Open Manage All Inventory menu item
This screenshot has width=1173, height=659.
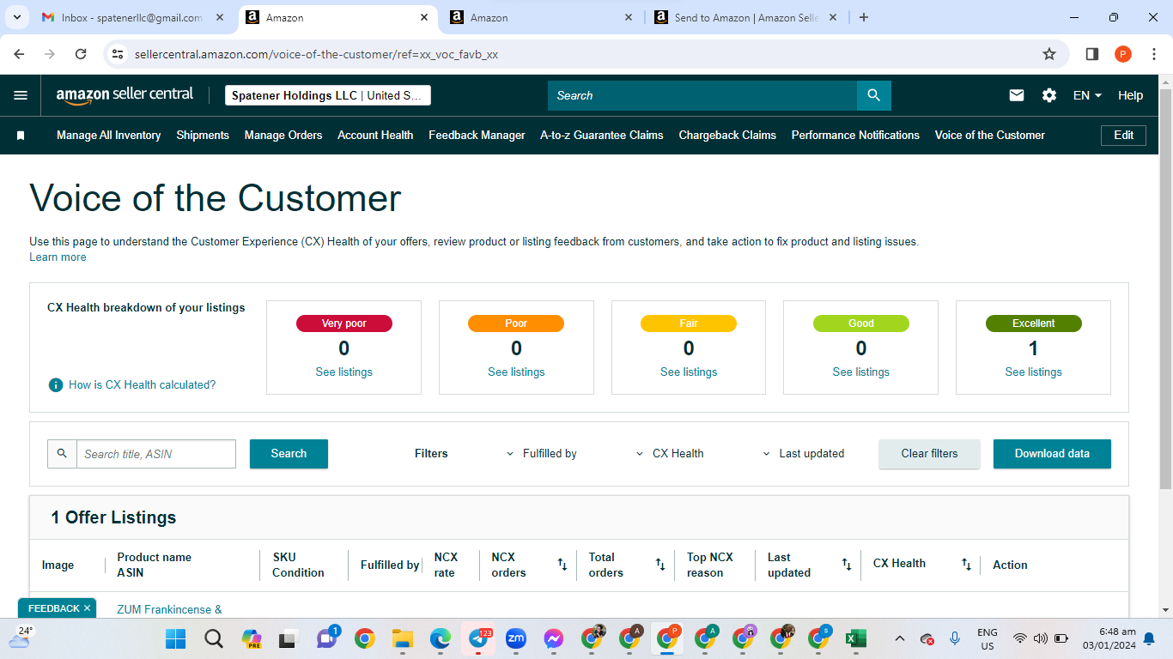108,136
